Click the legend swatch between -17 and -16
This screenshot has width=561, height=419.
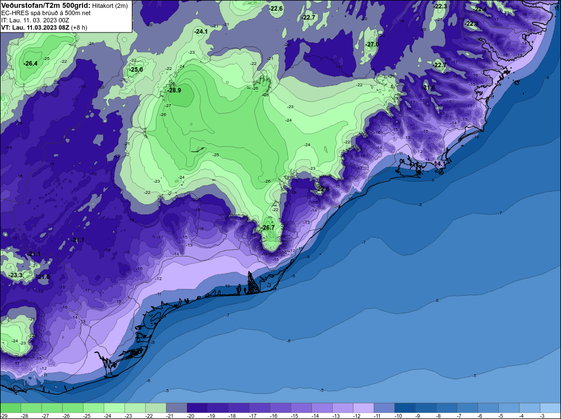coord(260,408)
